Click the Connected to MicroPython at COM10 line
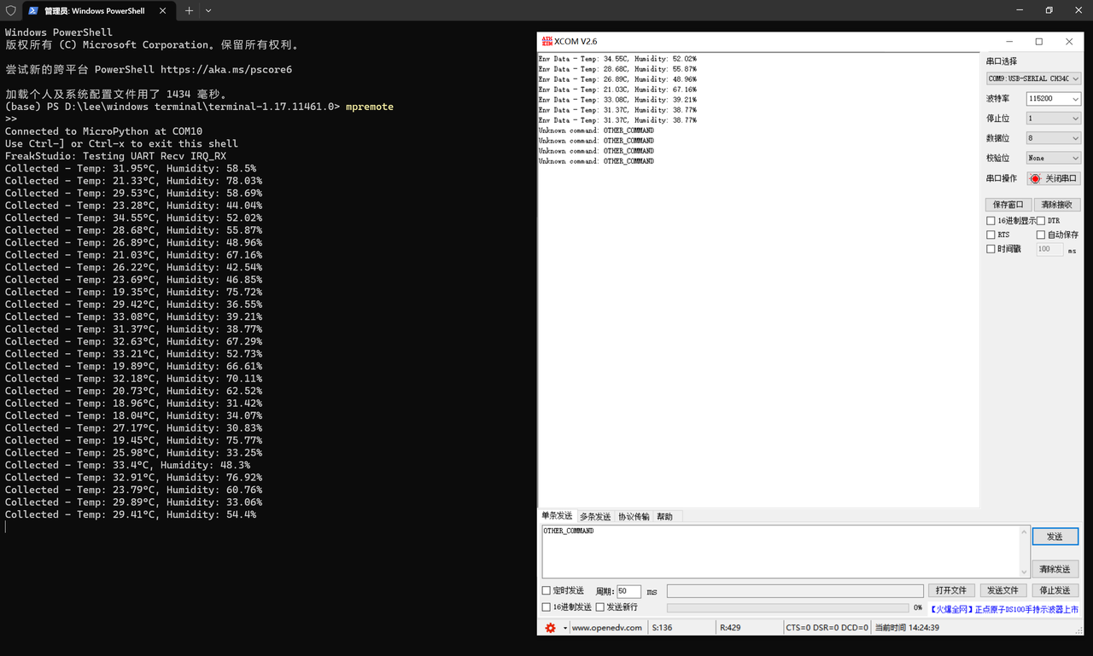Image resolution: width=1093 pixels, height=656 pixels. [103, 131]
